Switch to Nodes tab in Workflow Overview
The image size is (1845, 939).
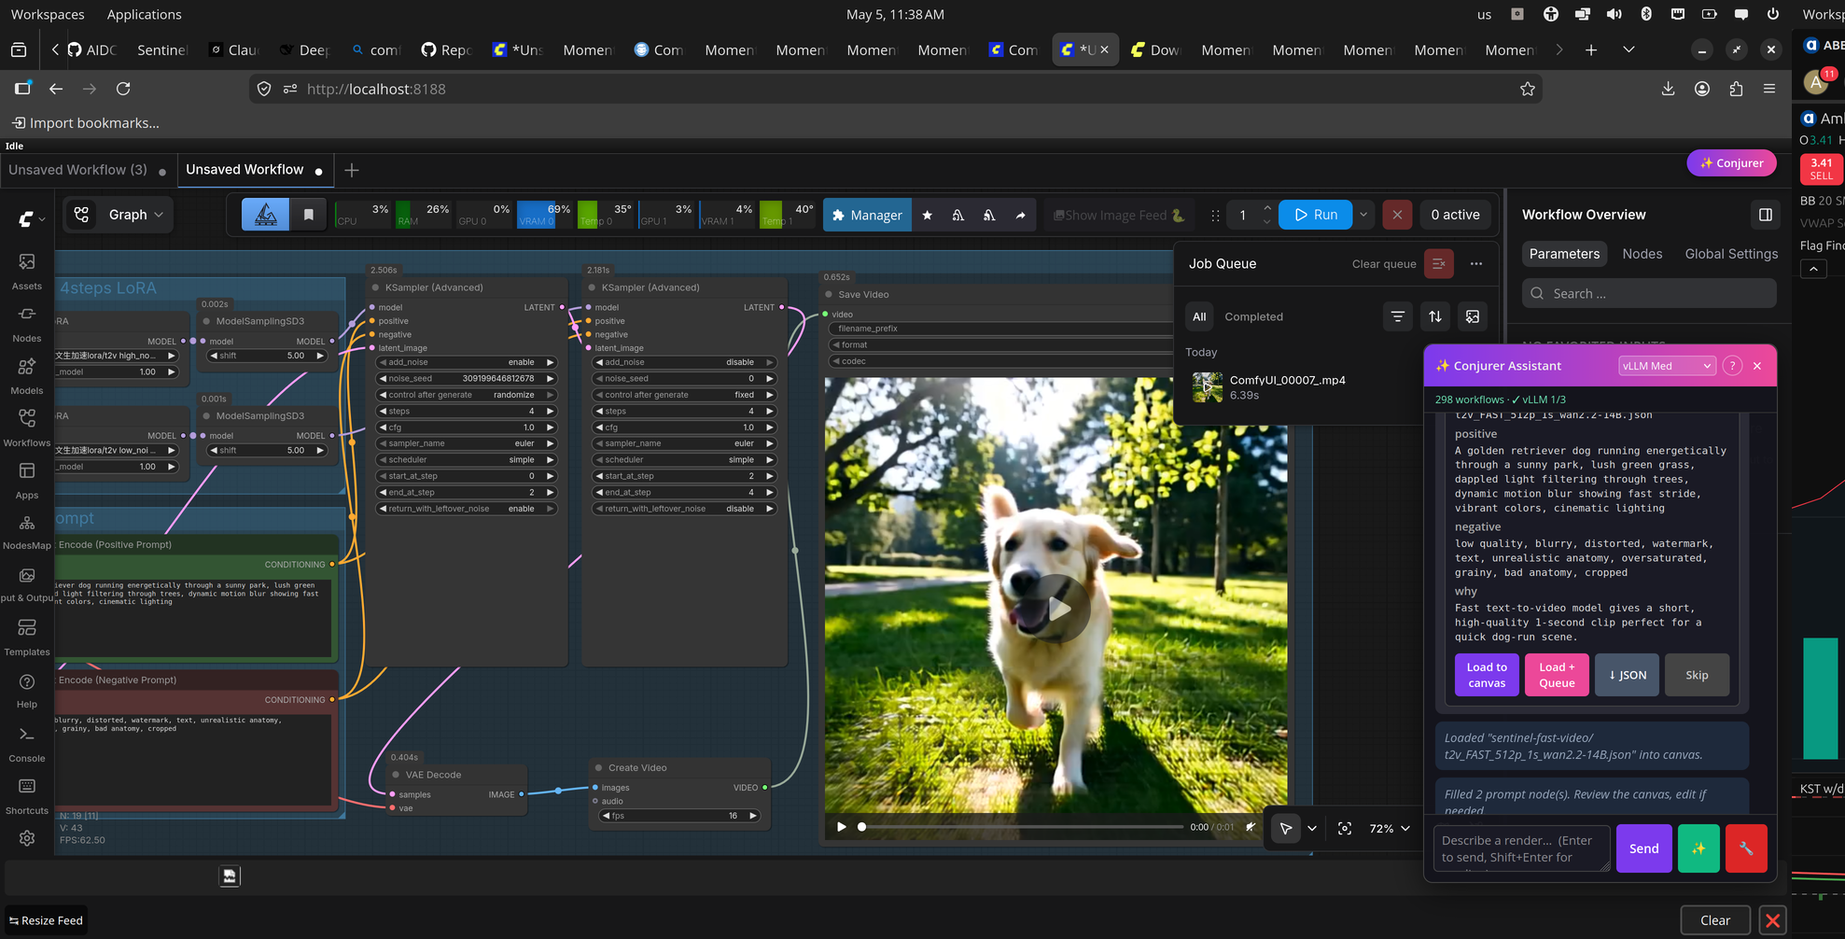(1642, 254)
